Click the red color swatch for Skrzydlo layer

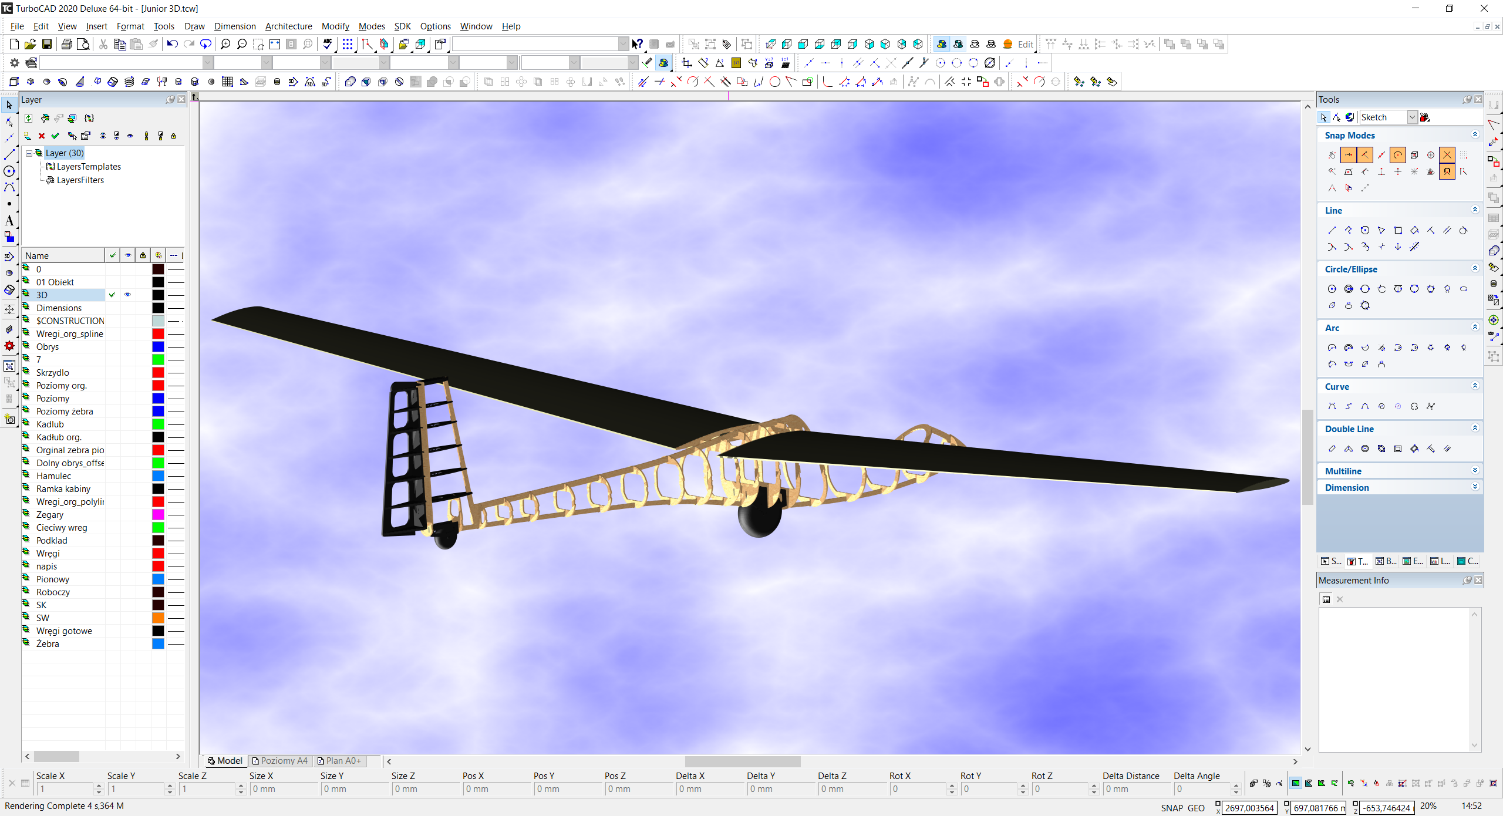click(158, 373)
